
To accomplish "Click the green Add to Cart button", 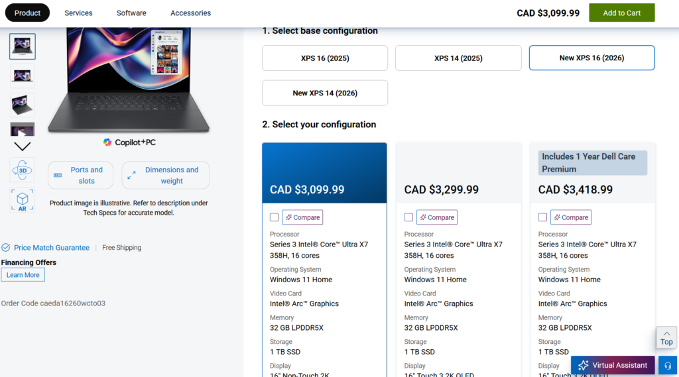I will tap(621, 13).
